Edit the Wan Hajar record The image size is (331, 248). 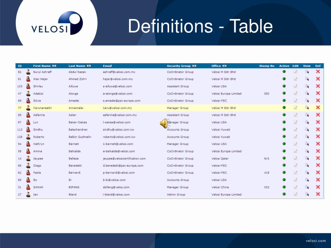click(295, 79)
